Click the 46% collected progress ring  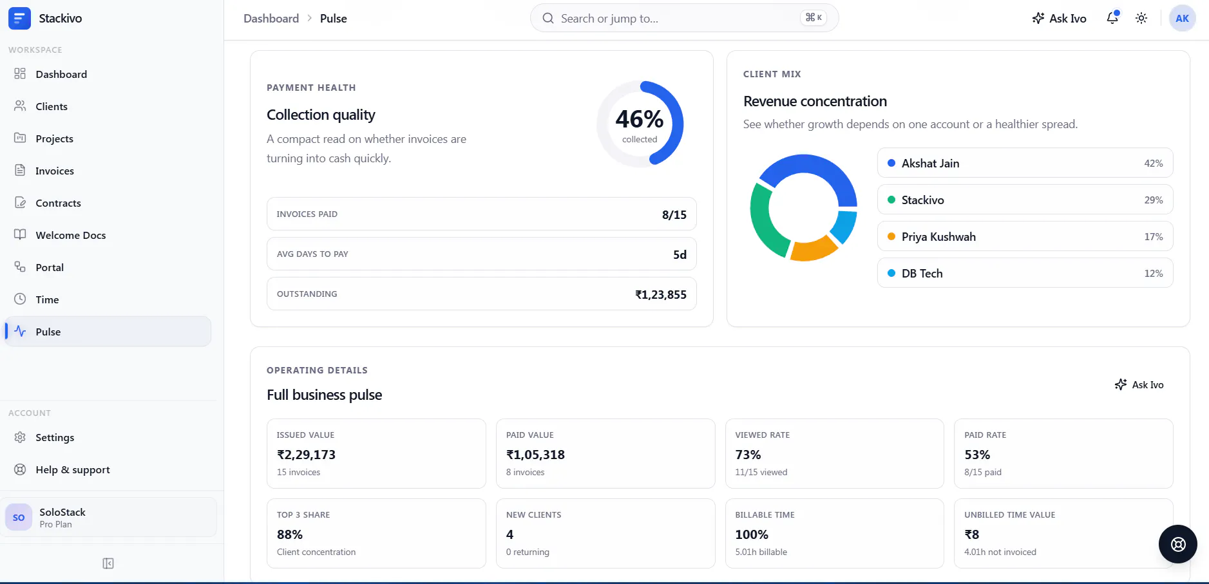(x=640, y=124)
